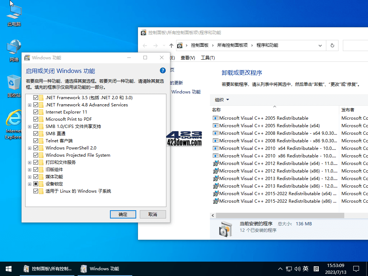
Task: Open 此电脑 desktop icon
Action: tap(14, 14)
